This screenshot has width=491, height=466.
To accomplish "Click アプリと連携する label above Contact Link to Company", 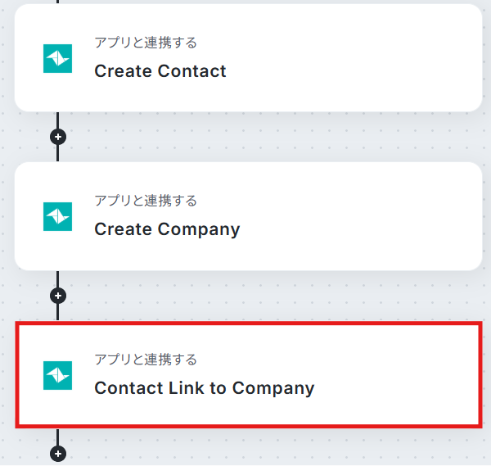I will click(146, 360).
